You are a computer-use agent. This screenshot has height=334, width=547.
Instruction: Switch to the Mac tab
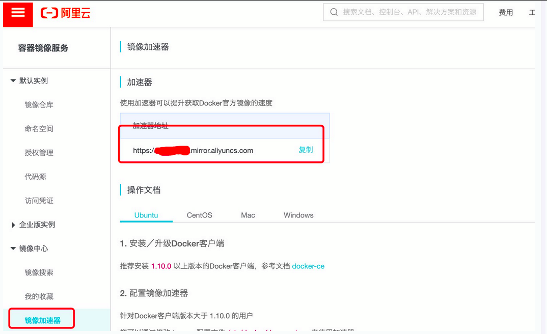(x=248, y=215)
